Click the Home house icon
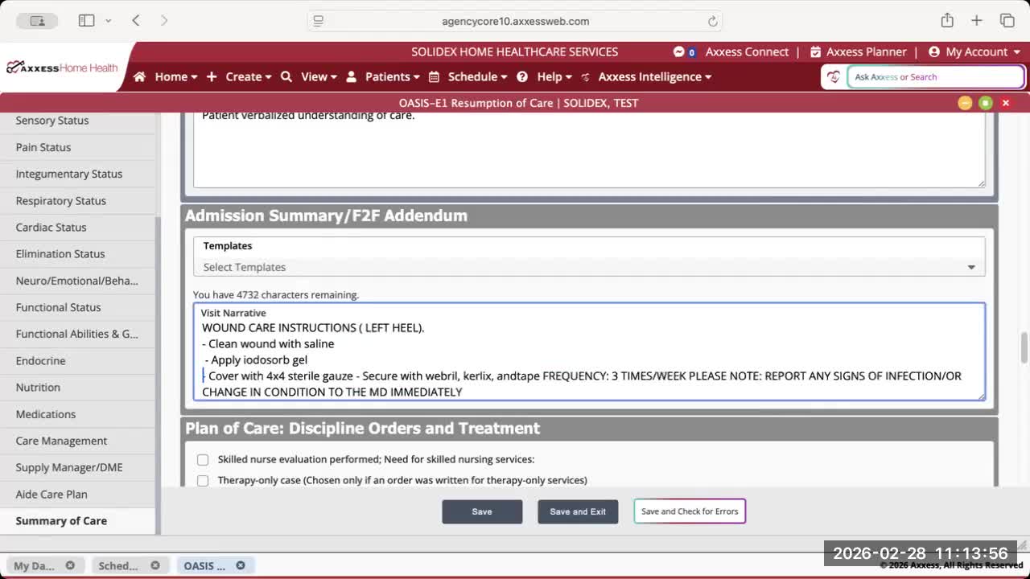This screenshot has height=579, width=1030. (x=140, y=77)
